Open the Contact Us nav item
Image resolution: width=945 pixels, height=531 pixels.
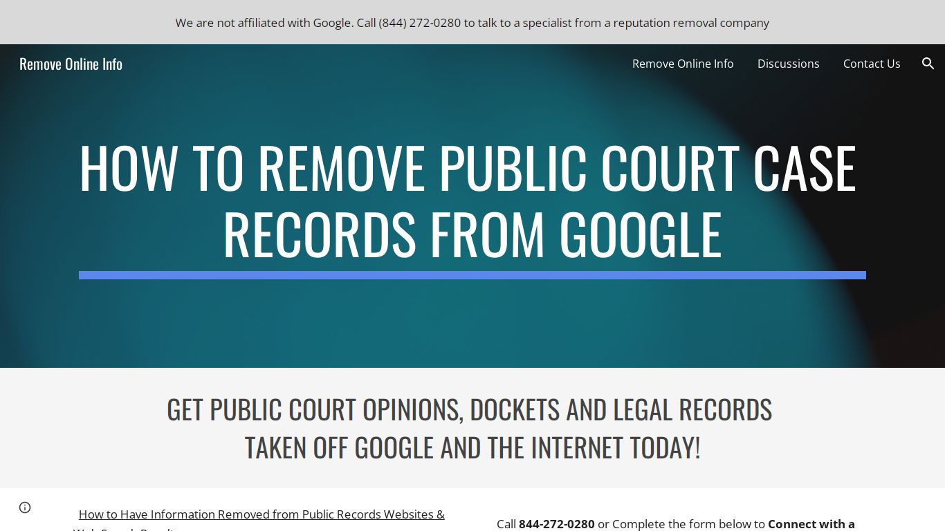[872, 64]
